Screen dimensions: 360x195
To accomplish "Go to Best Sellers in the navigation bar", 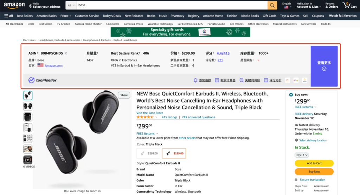I will 25,16.
